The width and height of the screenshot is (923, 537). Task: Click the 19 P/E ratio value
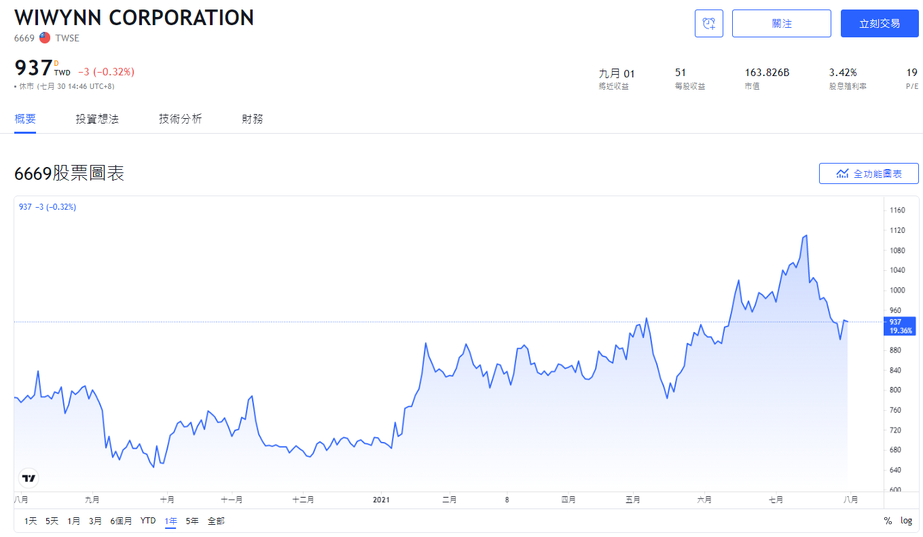[x=911, y=73]
